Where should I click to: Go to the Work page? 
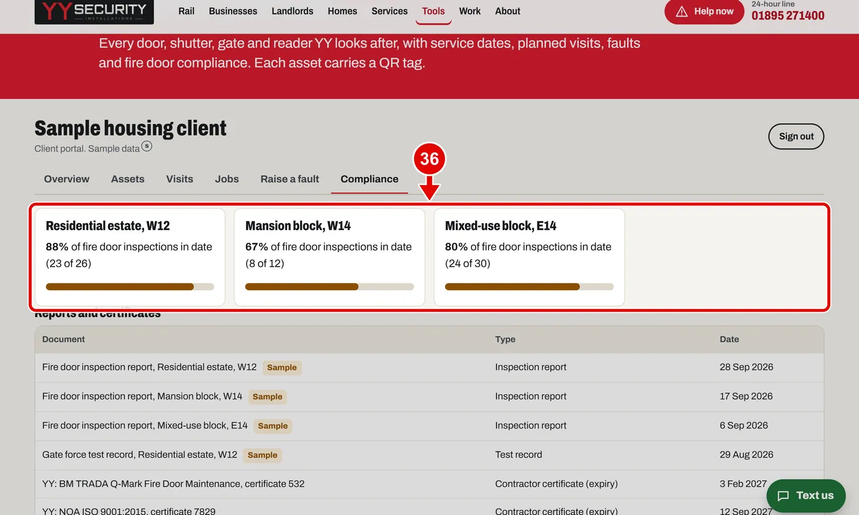coord(470,11)
